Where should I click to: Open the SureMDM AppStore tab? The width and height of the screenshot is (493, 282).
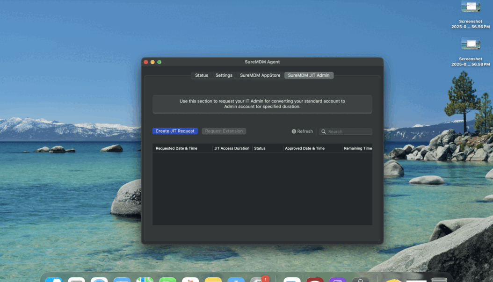(260, 75)
